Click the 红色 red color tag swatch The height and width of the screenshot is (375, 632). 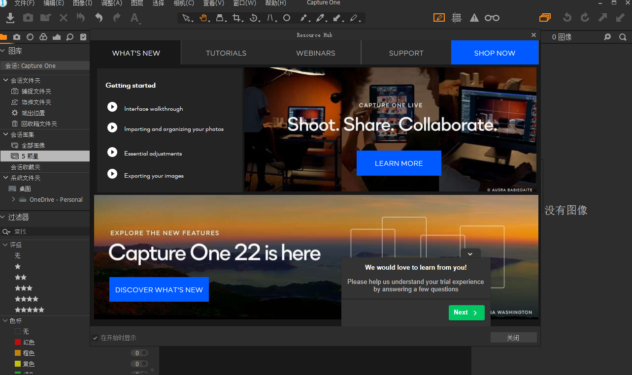pos(18,343)
